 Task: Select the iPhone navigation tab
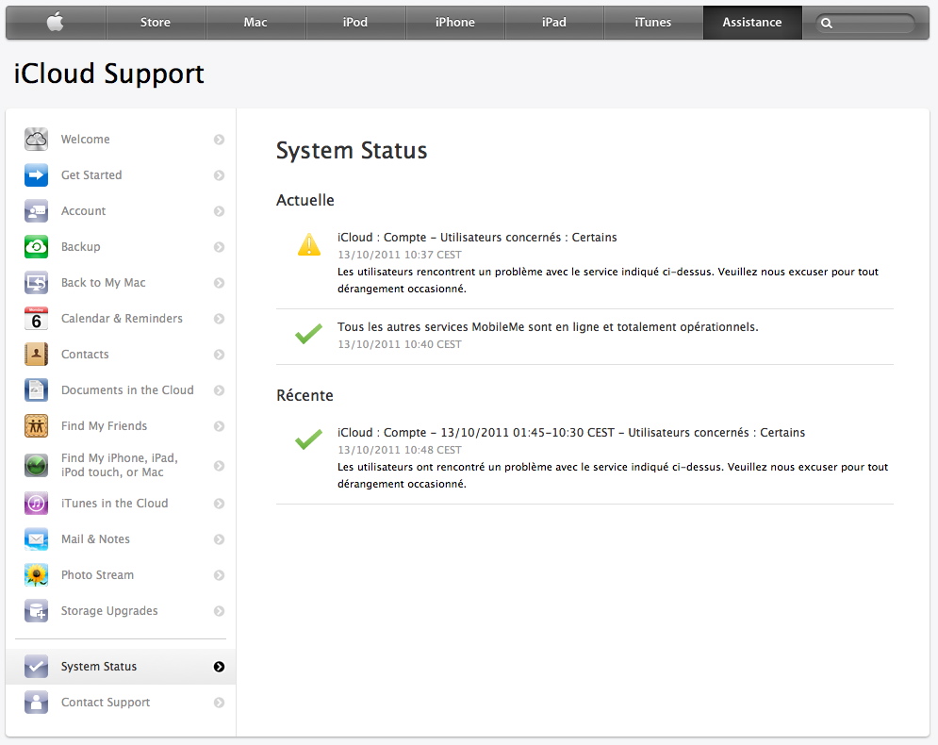455,22
